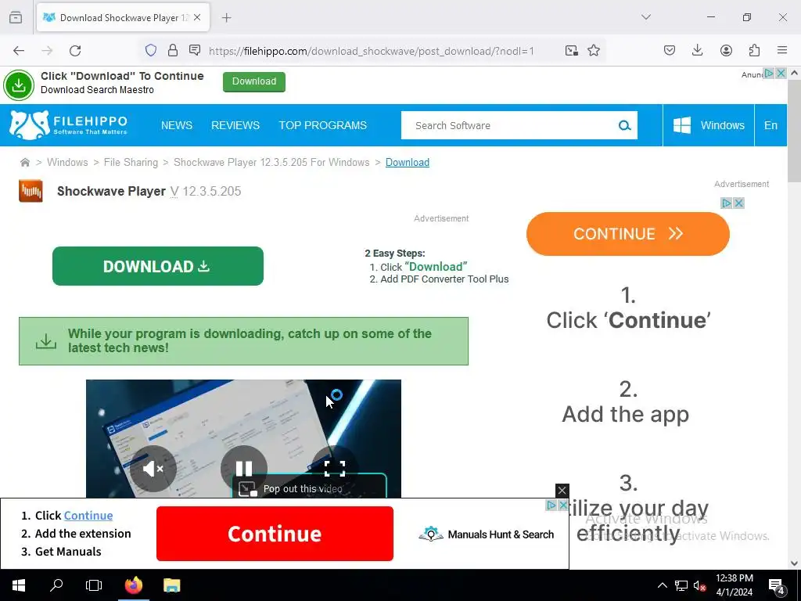801x601 pixels.
Task: Click the File Sharing breadcrumb link
Action: (x=131, y=163)
